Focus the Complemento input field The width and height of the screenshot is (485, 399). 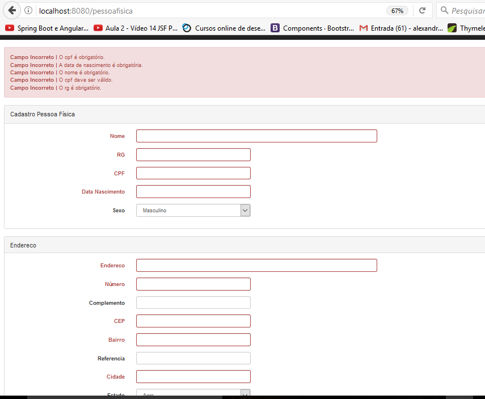point(193,303)
